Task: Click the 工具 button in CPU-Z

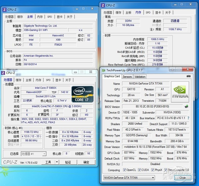Action: click(x=48, y=162)
